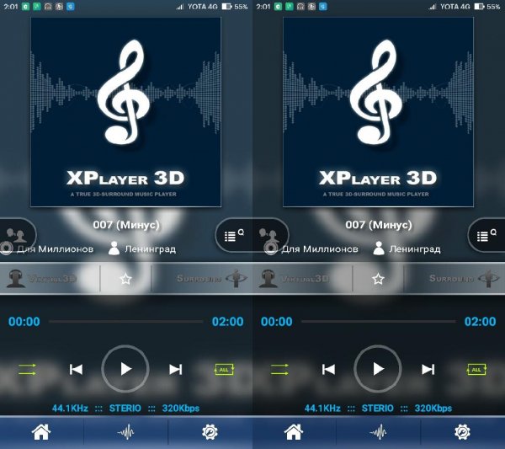Tap duration 02:00 in left player
This screenshot has width=505, height=449.
click(x=228, y=321)
